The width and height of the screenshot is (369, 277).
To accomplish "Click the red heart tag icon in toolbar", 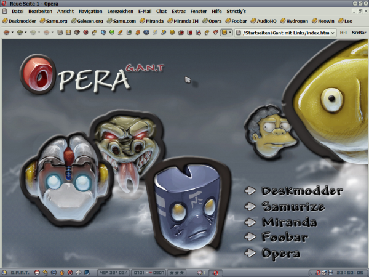I will 215,33.
